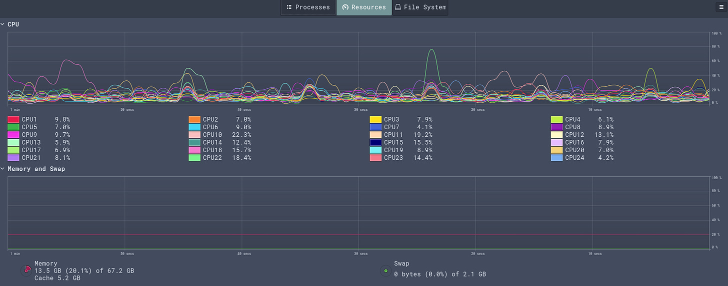The width and height of the screenshot is (728, 286).
Task: Click the CPU12 color swatch
Action: click(x=557, y=135)
